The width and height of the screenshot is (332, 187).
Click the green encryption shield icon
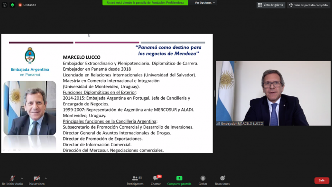[12, 5]
